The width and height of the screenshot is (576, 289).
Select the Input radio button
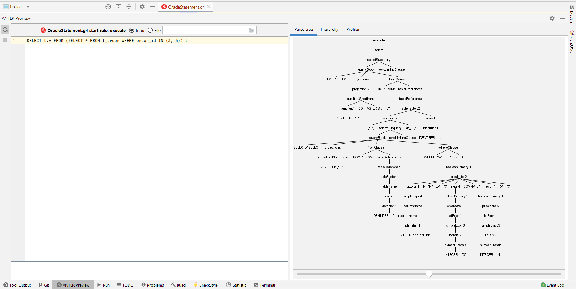pos(131,30)
